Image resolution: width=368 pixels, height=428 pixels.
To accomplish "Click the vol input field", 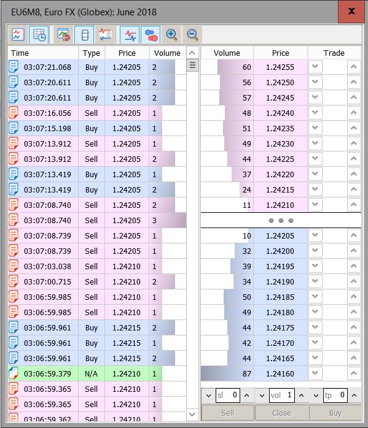I will point(282,396).
